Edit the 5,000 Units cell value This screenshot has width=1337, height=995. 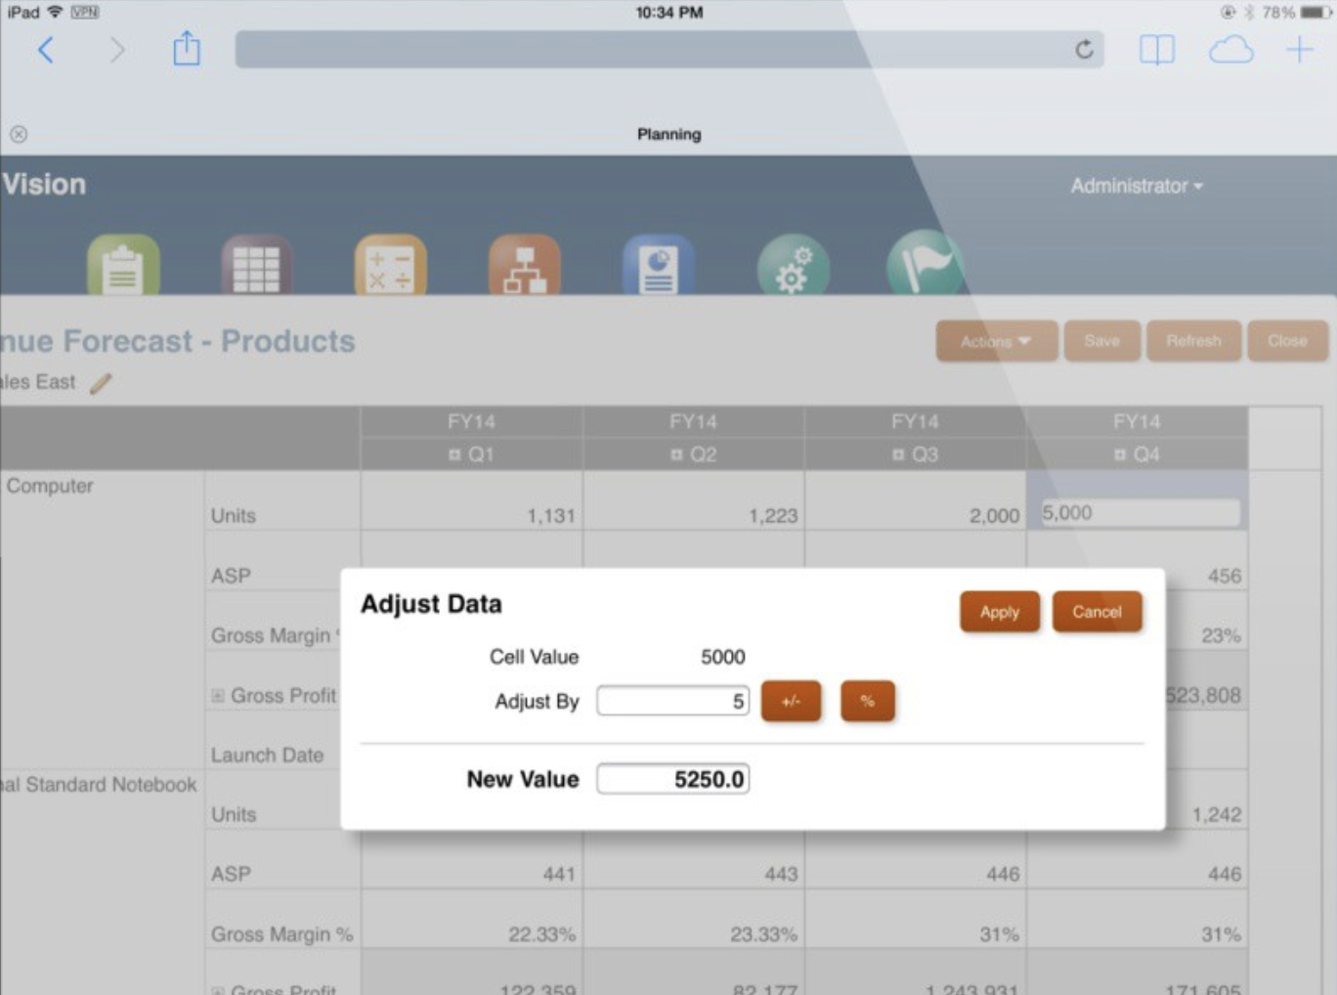1137,510
